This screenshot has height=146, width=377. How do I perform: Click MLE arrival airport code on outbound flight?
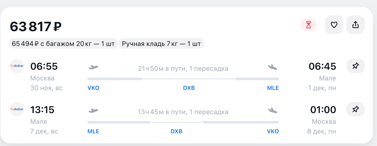[x=273, y=88]
